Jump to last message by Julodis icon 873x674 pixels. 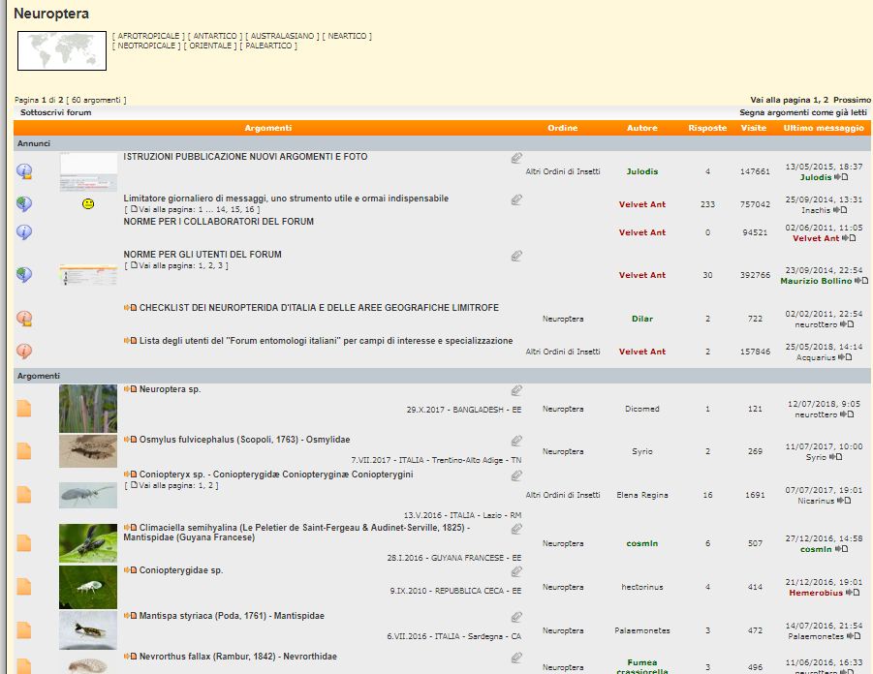click(x=843, y=177)
